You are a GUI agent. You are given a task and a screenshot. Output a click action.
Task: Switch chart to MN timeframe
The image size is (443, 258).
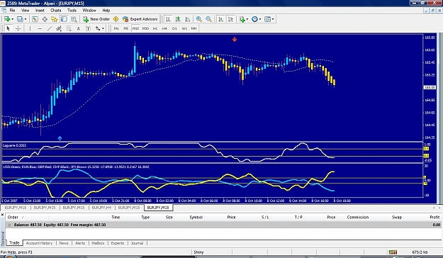point(194,28)
